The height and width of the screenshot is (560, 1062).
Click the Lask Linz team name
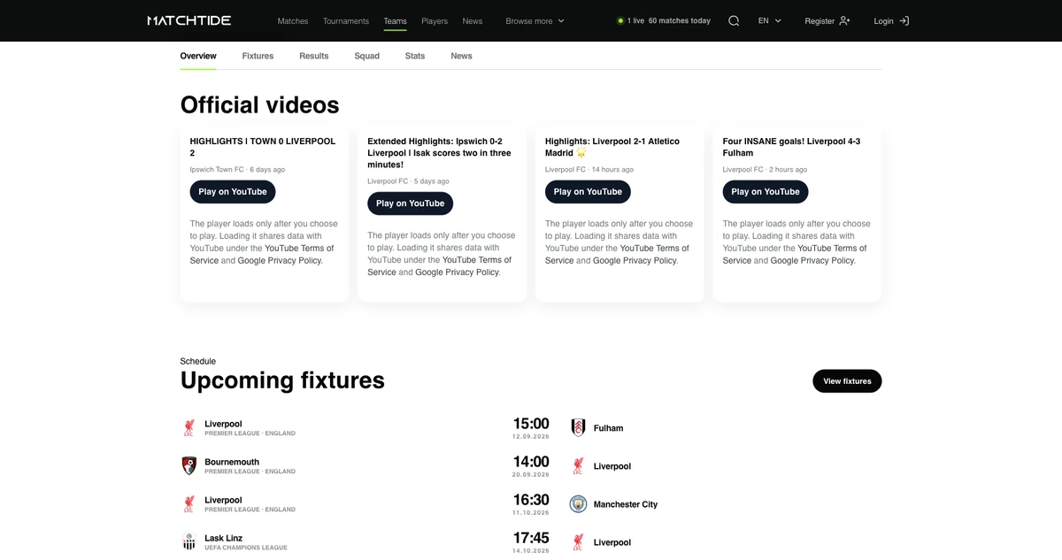[223, 538]
